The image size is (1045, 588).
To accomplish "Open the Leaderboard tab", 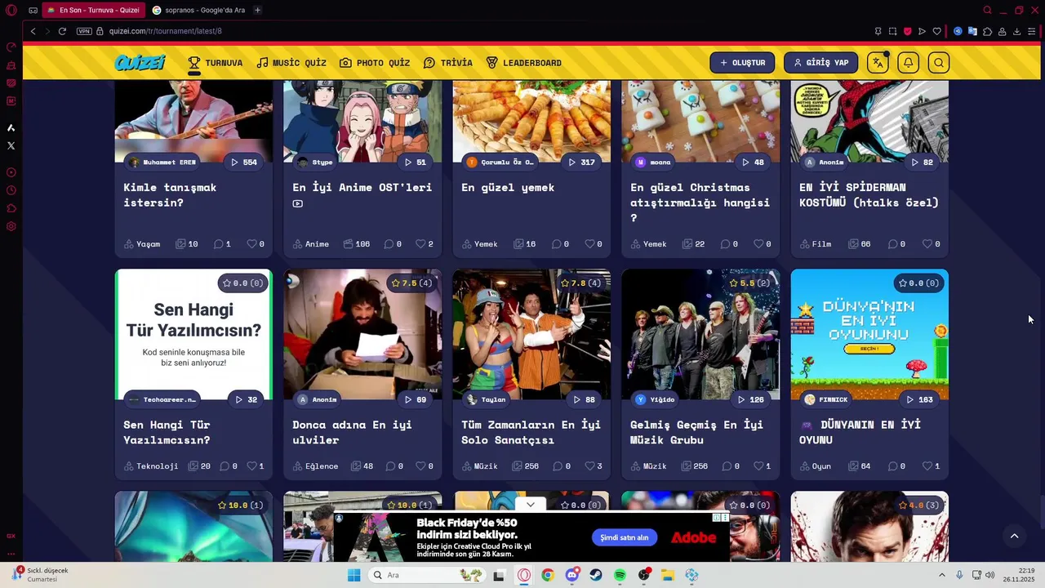I will tap(523, 63).
